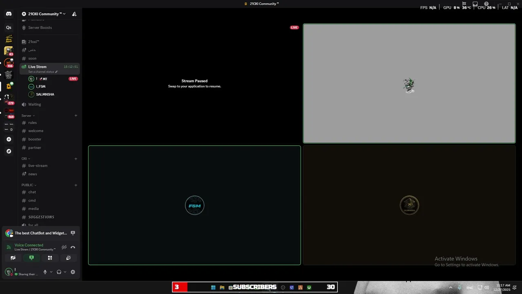Open File Explorer from the taskbar
Screen dimensions: 522x294
coord(222,287)
